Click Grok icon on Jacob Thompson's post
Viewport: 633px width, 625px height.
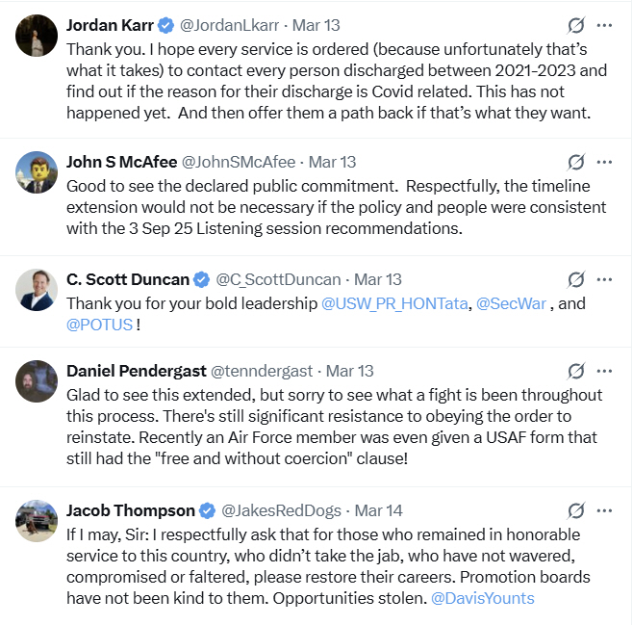[576, 510]
